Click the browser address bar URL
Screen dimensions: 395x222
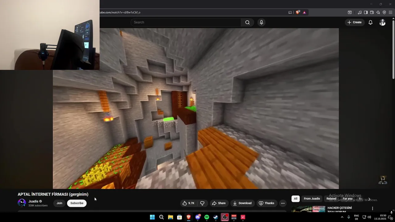[x=120, y=12]
